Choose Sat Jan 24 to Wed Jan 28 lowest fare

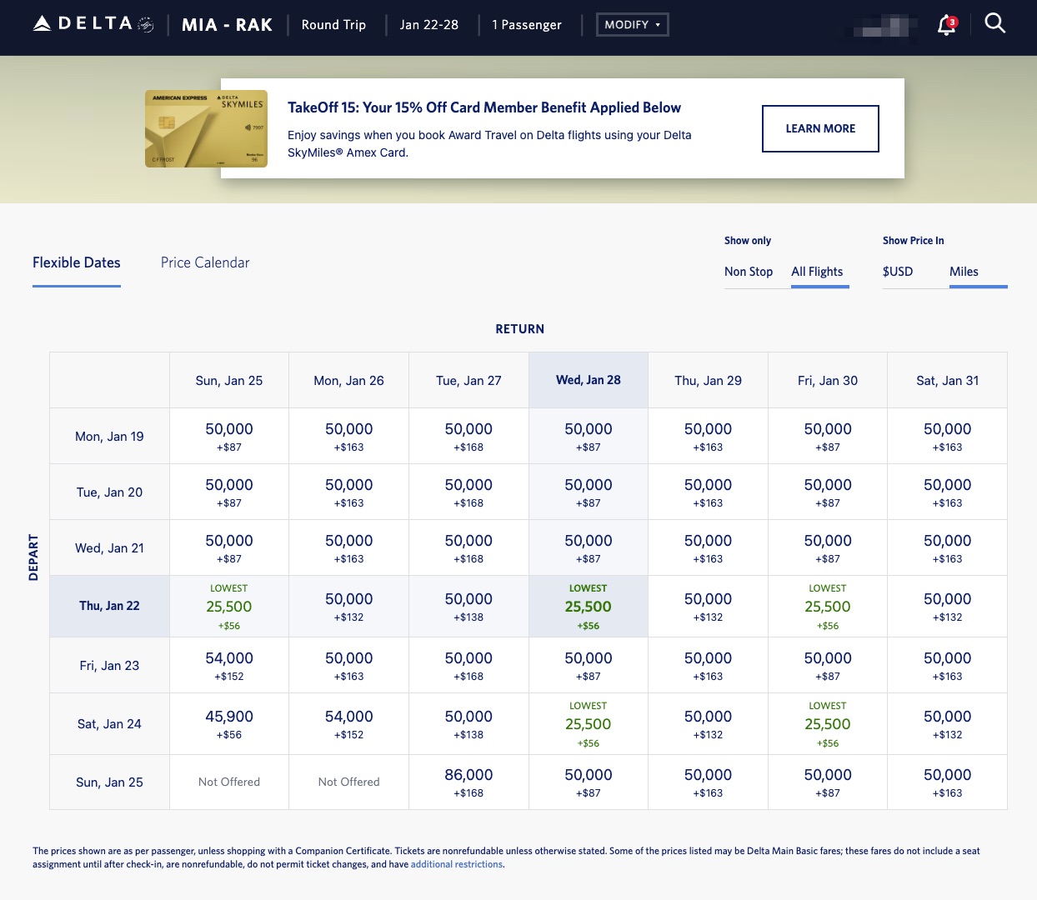tap(589, 723)
